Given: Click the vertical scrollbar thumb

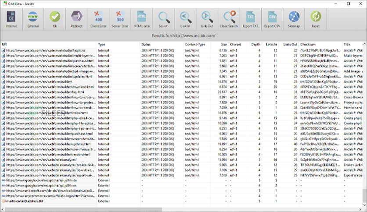Looking at the screenshot, I should 365,196.
